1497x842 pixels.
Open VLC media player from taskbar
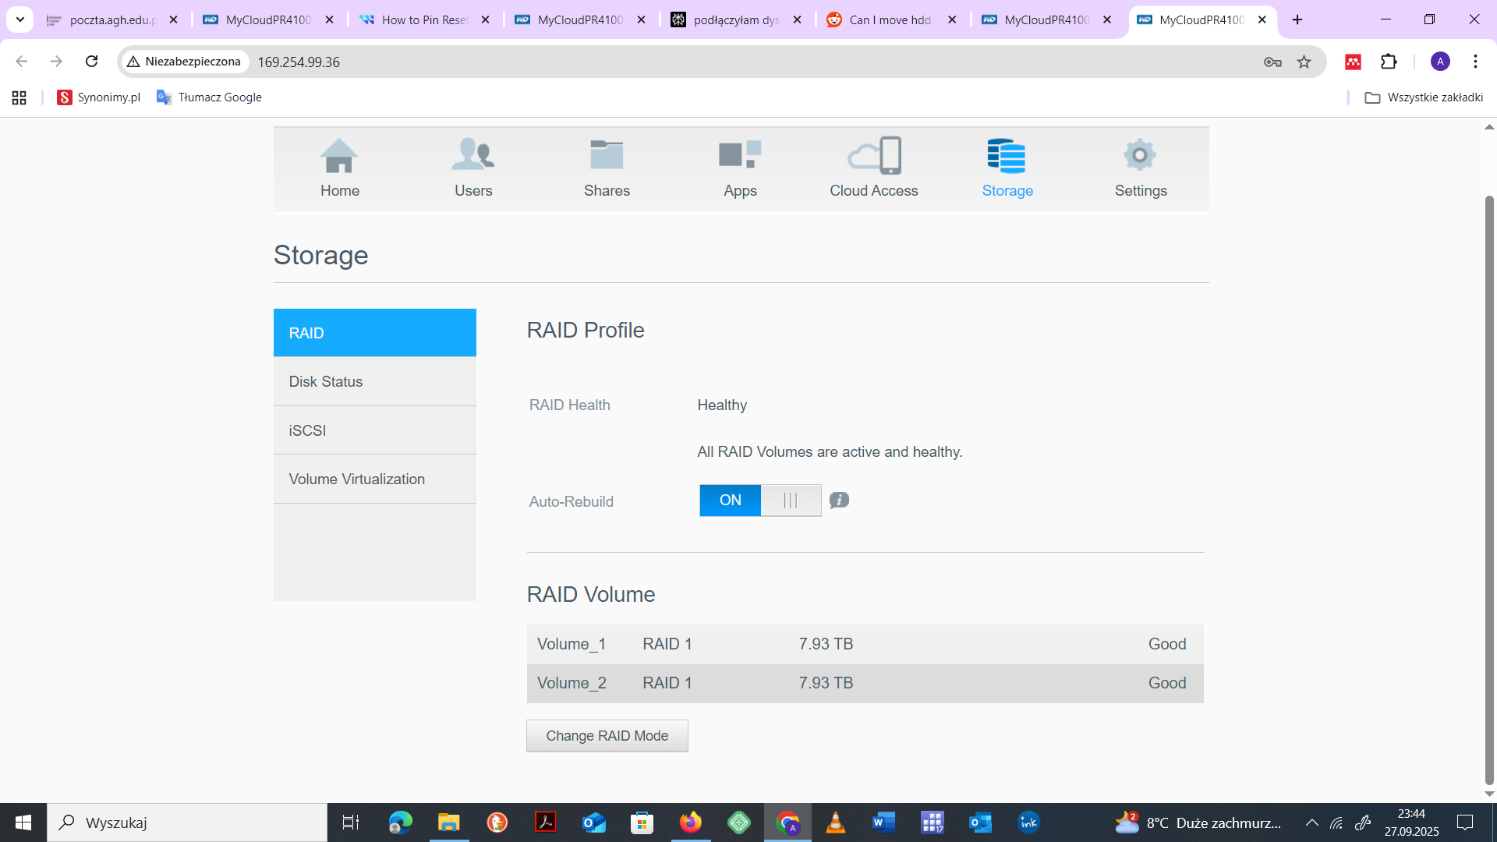(x=835, y=823)
